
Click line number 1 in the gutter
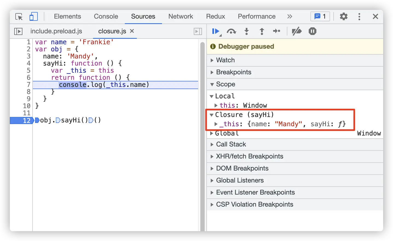[28, 42]
